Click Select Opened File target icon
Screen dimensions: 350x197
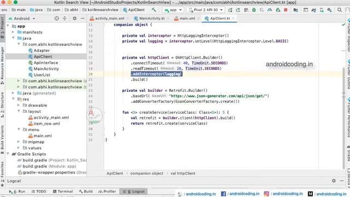57,19
